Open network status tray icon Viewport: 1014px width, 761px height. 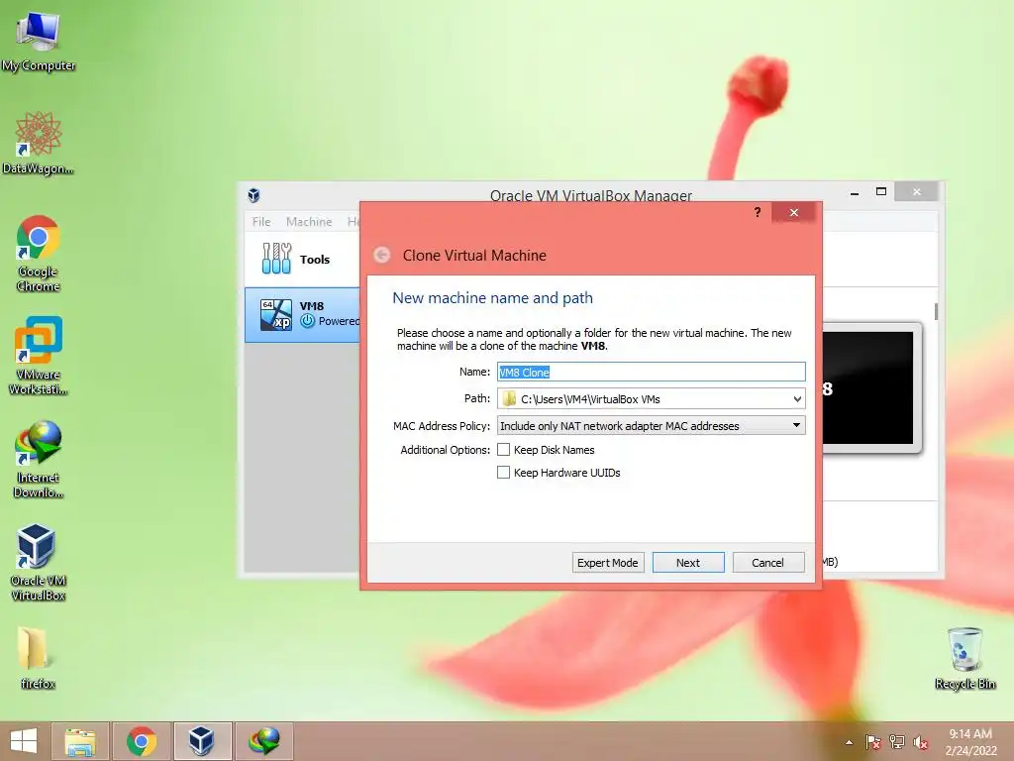point(897,742)
